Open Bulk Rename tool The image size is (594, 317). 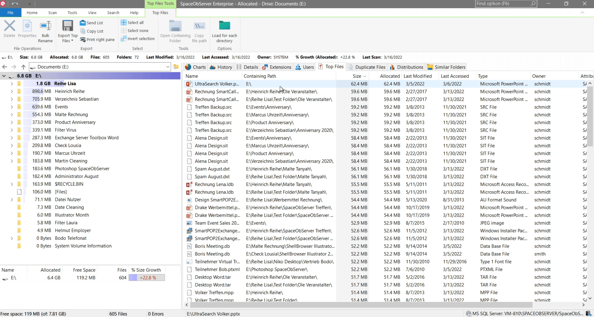point(45,26)
